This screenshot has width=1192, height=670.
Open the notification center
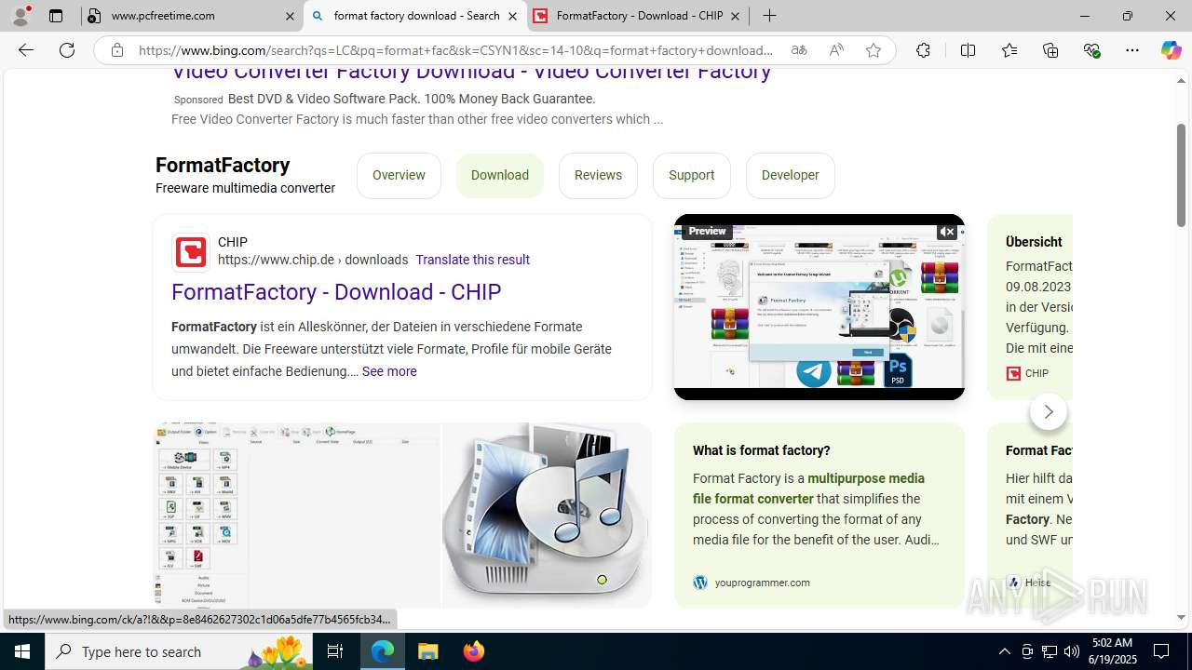pos(1162,651)
